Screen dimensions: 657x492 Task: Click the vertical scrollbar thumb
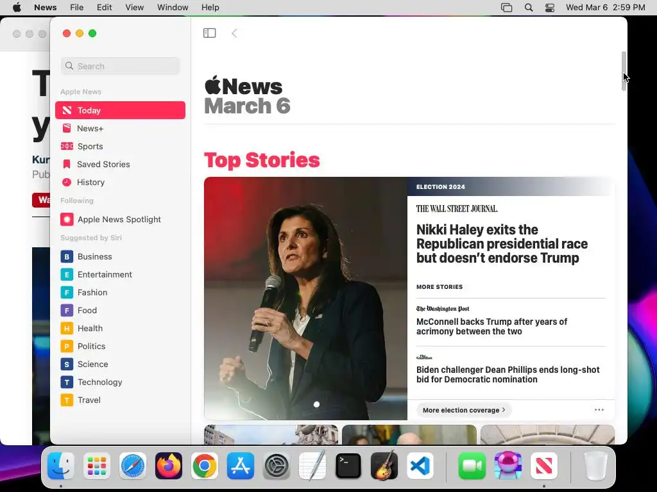[624, 71]
